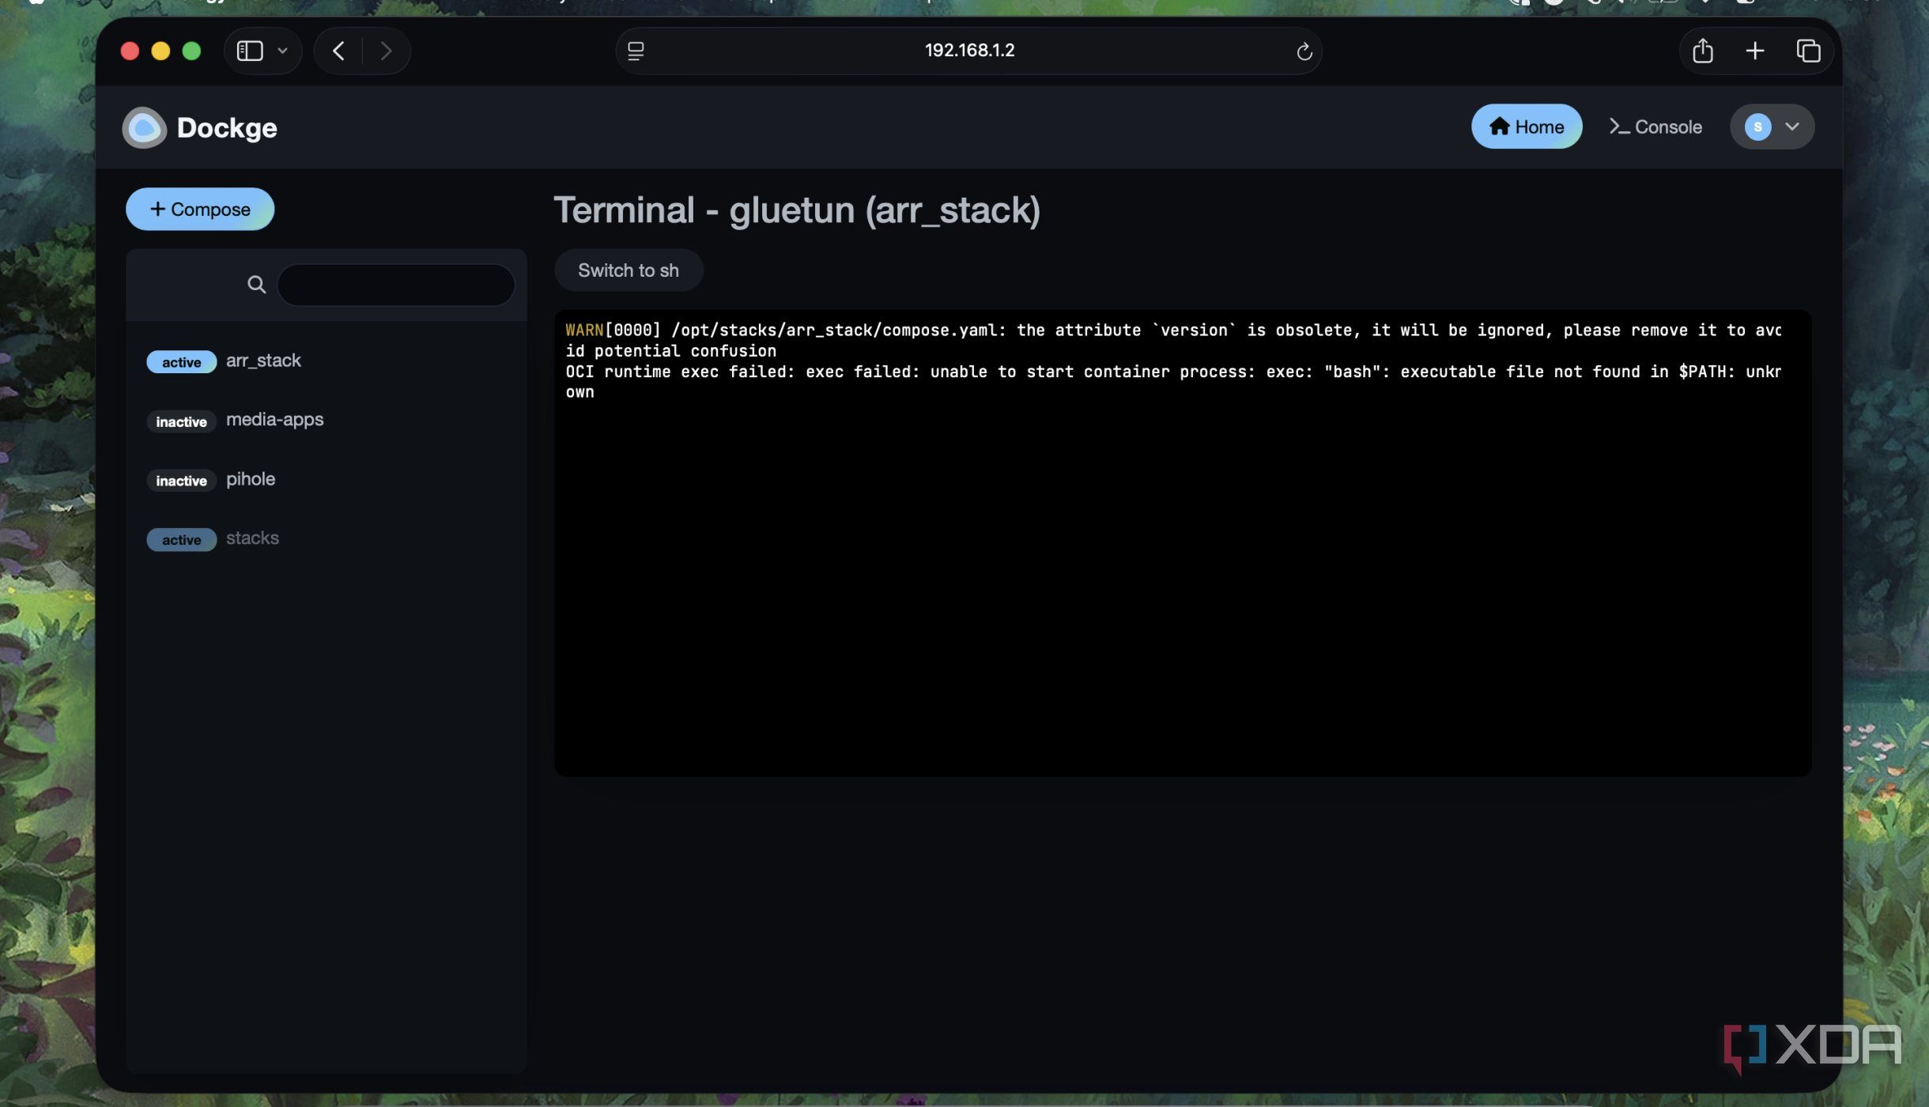The height and width of the screenshot is (1107, 1929).
Task: Click the Dockge title text
Action: pyautogui.click(x=227, y=128)
